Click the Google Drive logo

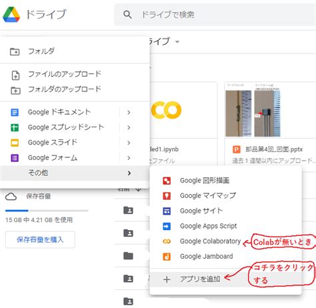tap(11, 15)
